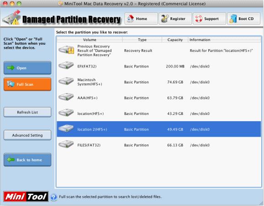This screenshot has width=264, height=206.
Task: Click the Support lifebuoy icon
Action: point(199,19)
